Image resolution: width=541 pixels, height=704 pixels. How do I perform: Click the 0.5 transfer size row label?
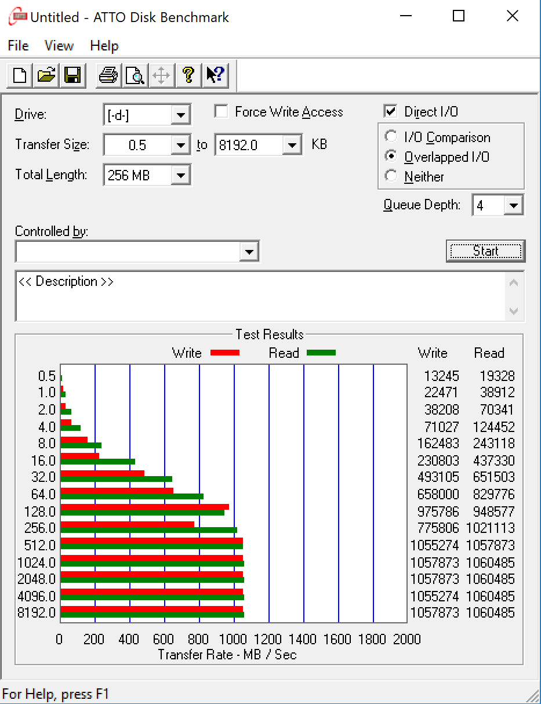[47, 376]
